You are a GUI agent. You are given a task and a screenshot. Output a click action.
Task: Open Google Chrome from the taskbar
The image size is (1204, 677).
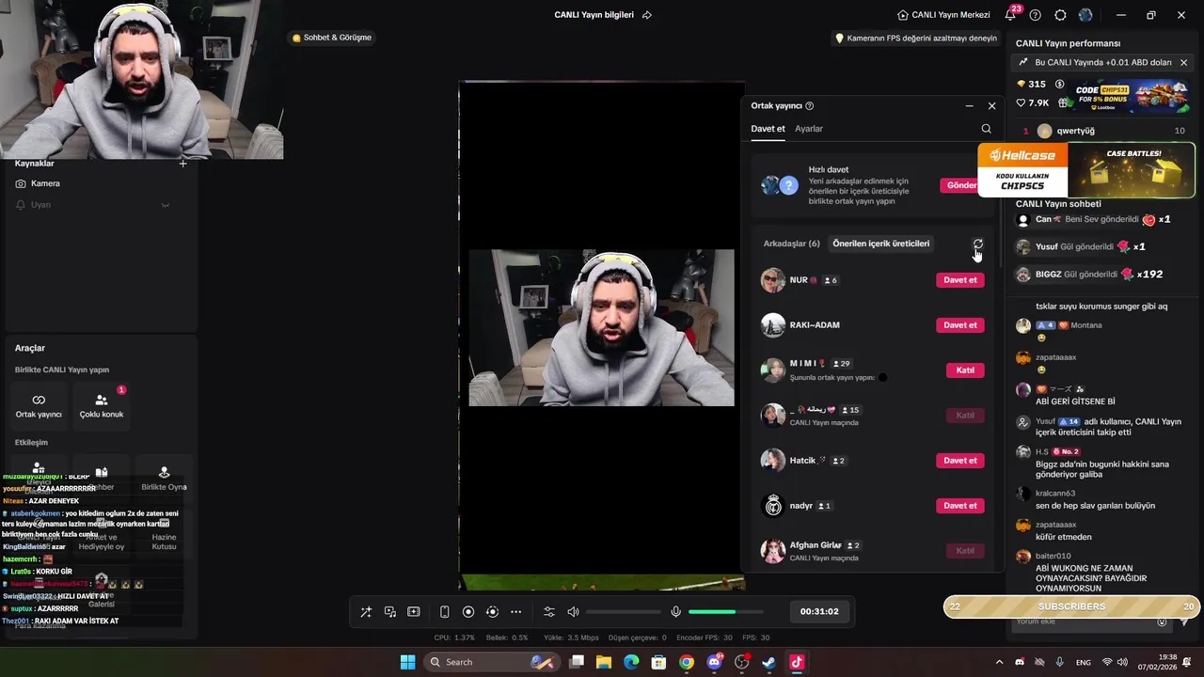687,662
